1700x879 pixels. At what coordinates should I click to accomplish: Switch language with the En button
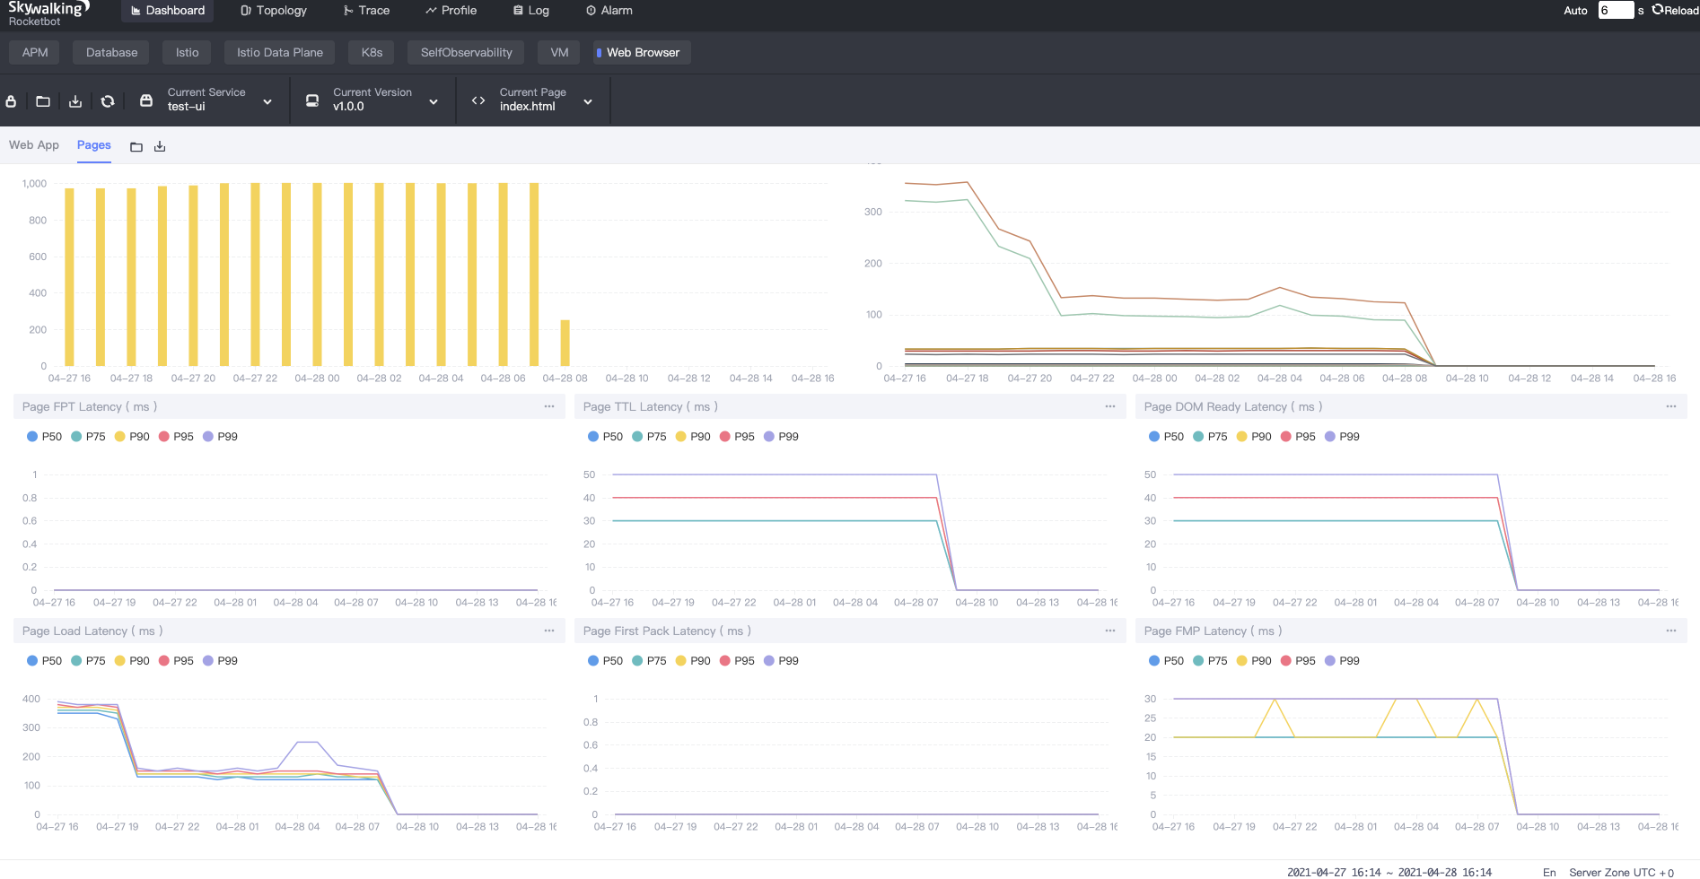[1549, 873]
